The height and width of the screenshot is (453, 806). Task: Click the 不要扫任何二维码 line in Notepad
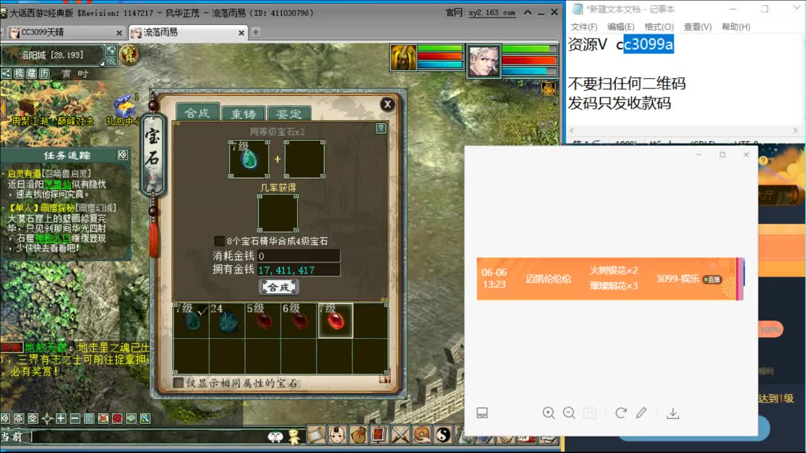[x=627, y=83]
